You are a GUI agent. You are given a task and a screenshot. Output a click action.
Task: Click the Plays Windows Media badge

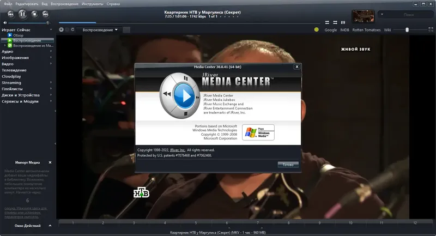258,132
